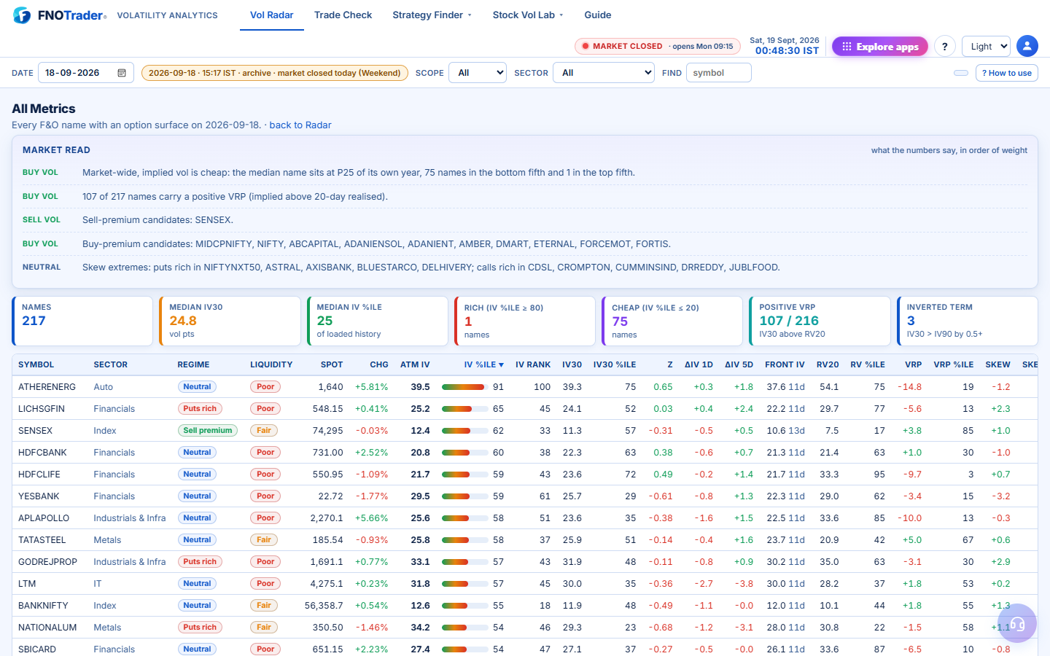Open the TATASTEEL symbol row
Screen dimensions: 1050x656
[42, 540]
